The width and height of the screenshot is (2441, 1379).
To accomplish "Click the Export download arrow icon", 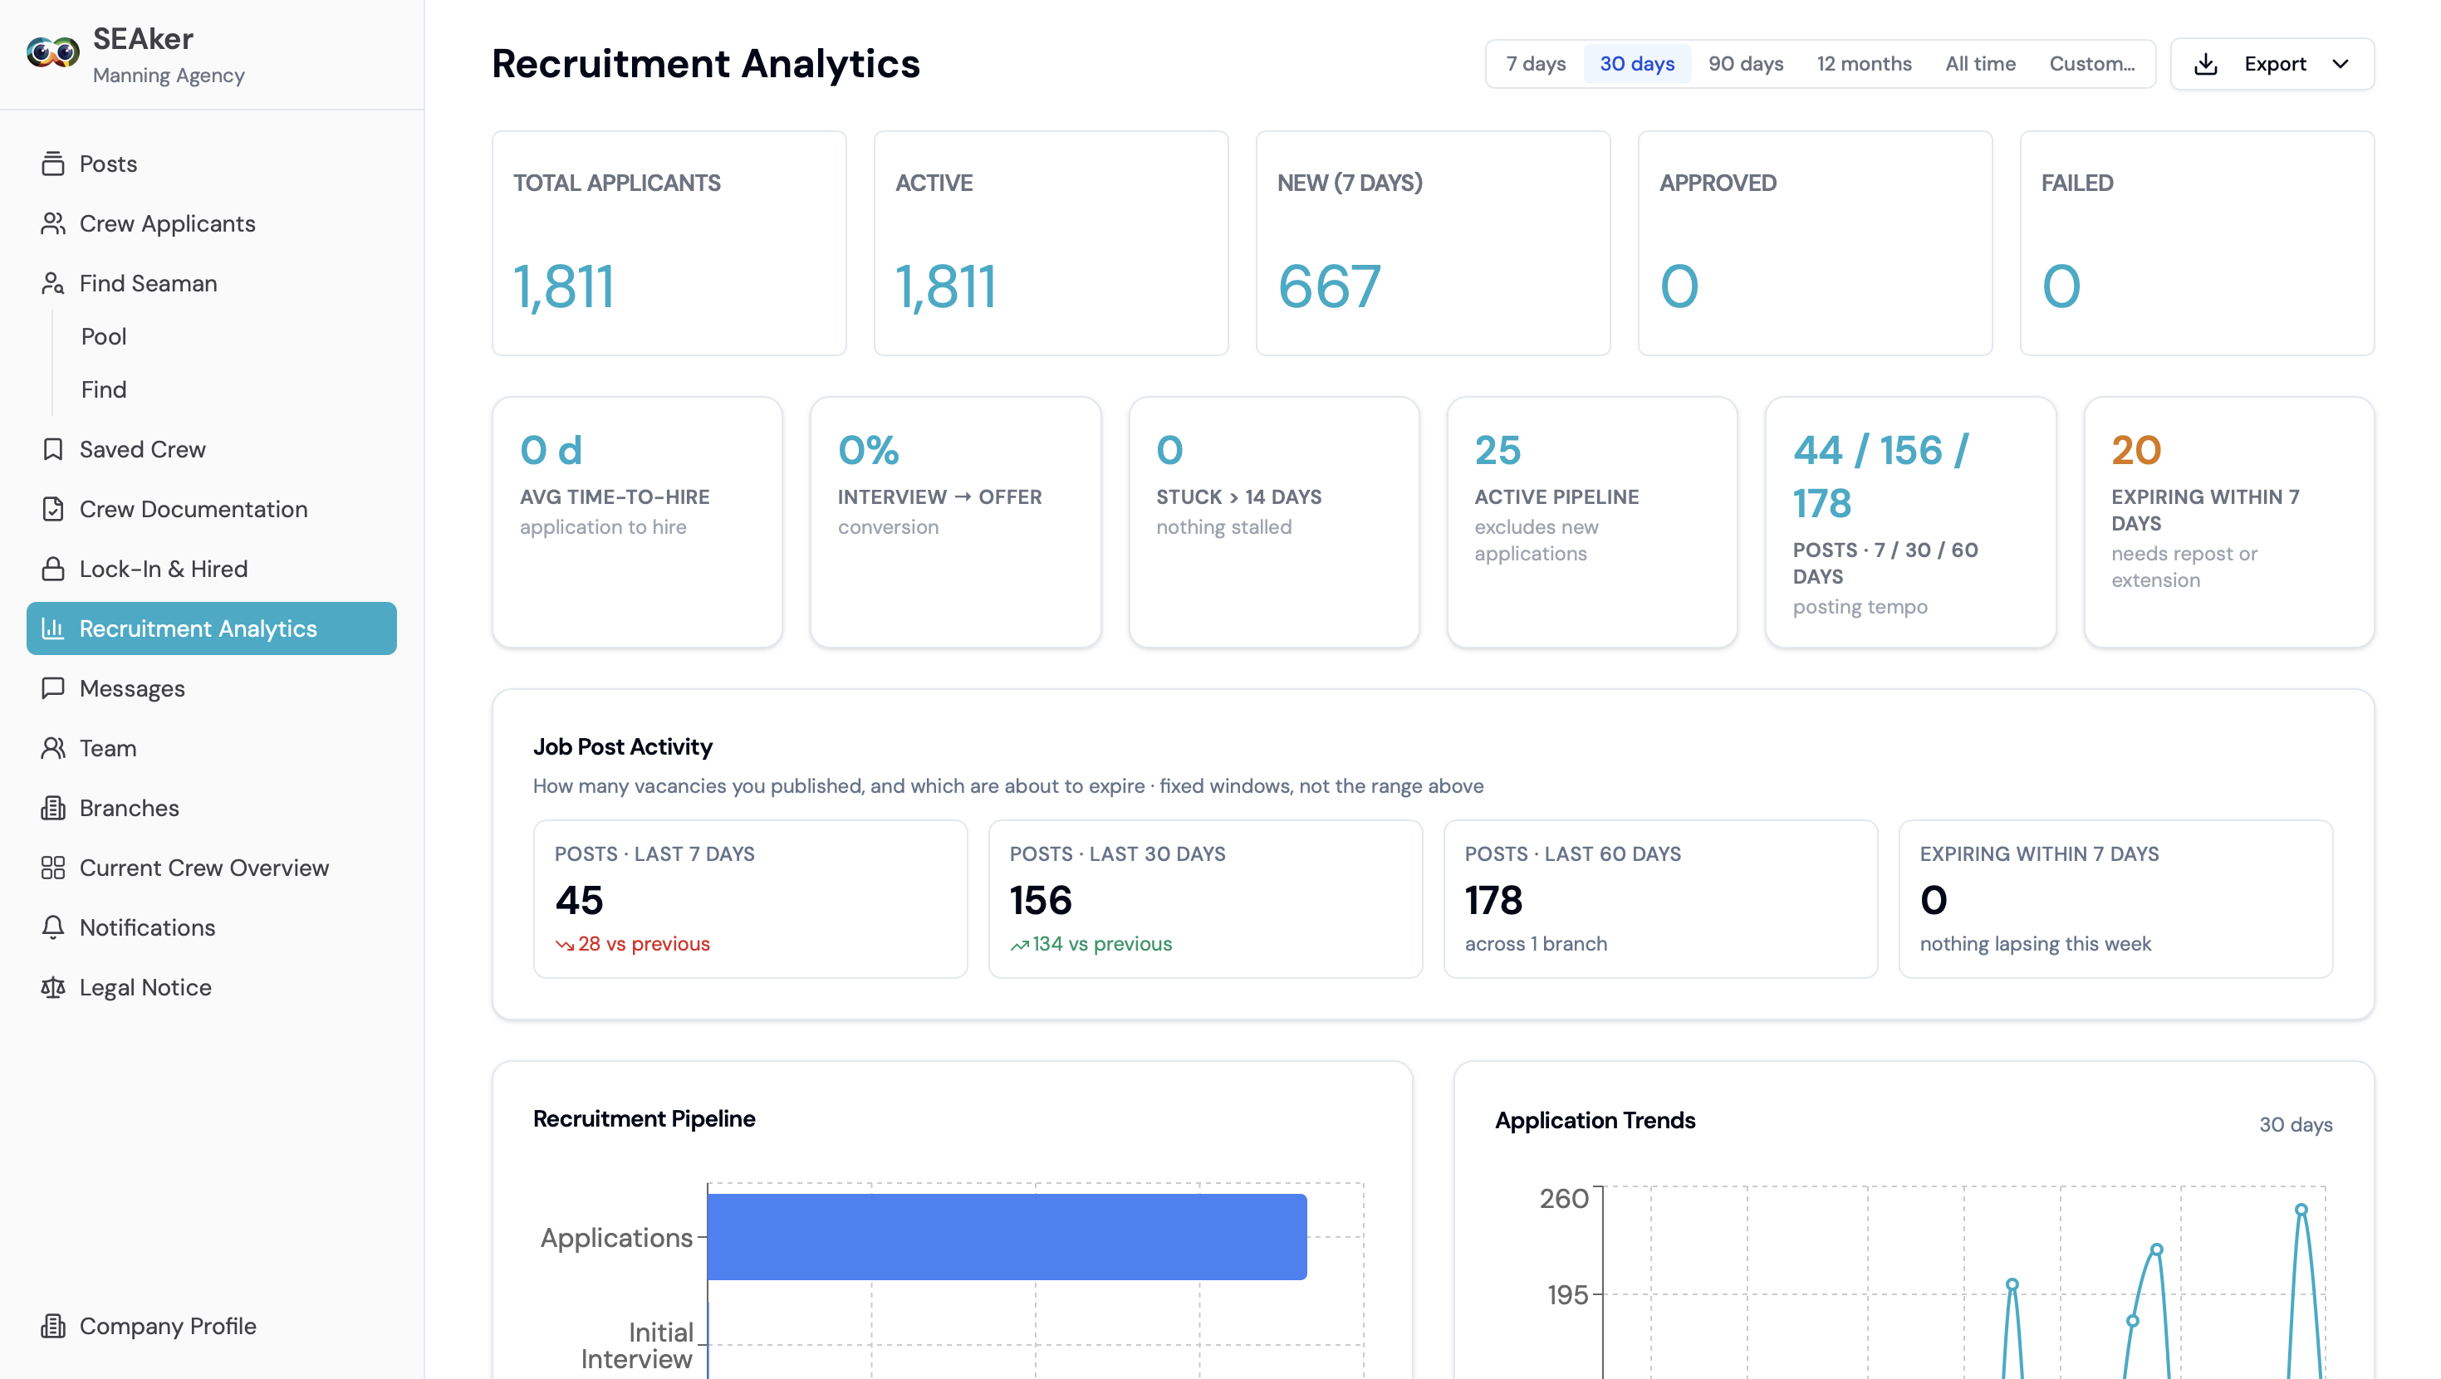I will pos(2206,63).
